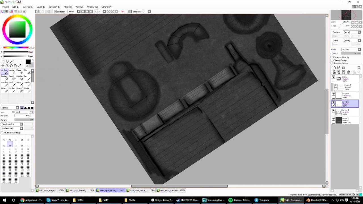Choose the magic wand tool
This screenshot has height=204, width=363.
tap(12, 61)
